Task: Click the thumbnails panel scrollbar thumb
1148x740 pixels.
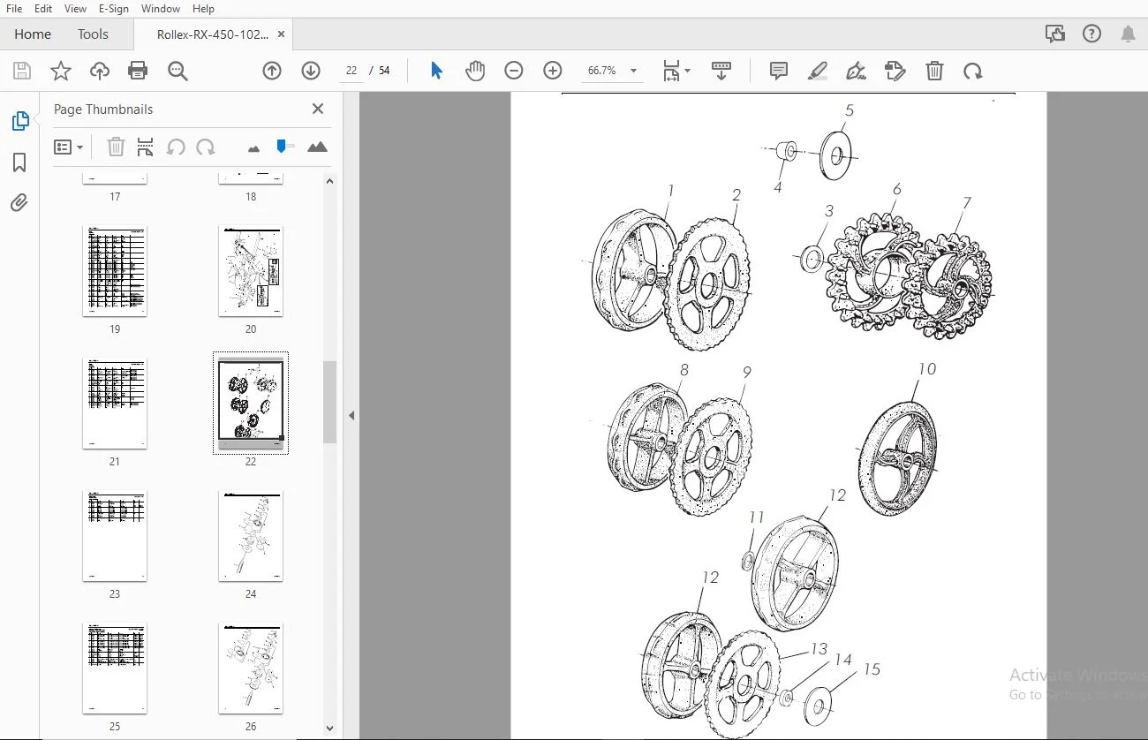Action: click(x=330, y=402)
